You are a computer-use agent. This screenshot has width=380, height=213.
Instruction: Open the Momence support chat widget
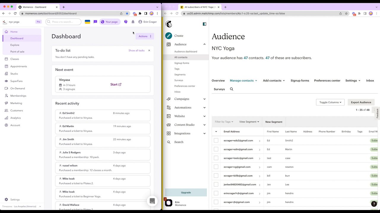tap(152, 201)
